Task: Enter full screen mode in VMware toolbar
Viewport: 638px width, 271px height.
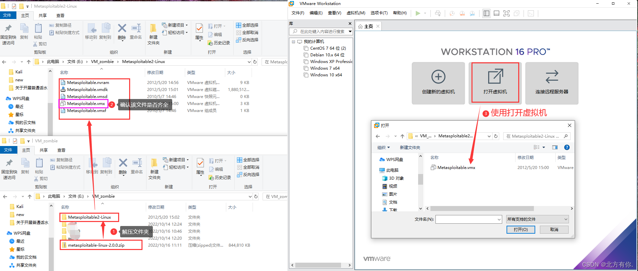Action: click(507, 13)
